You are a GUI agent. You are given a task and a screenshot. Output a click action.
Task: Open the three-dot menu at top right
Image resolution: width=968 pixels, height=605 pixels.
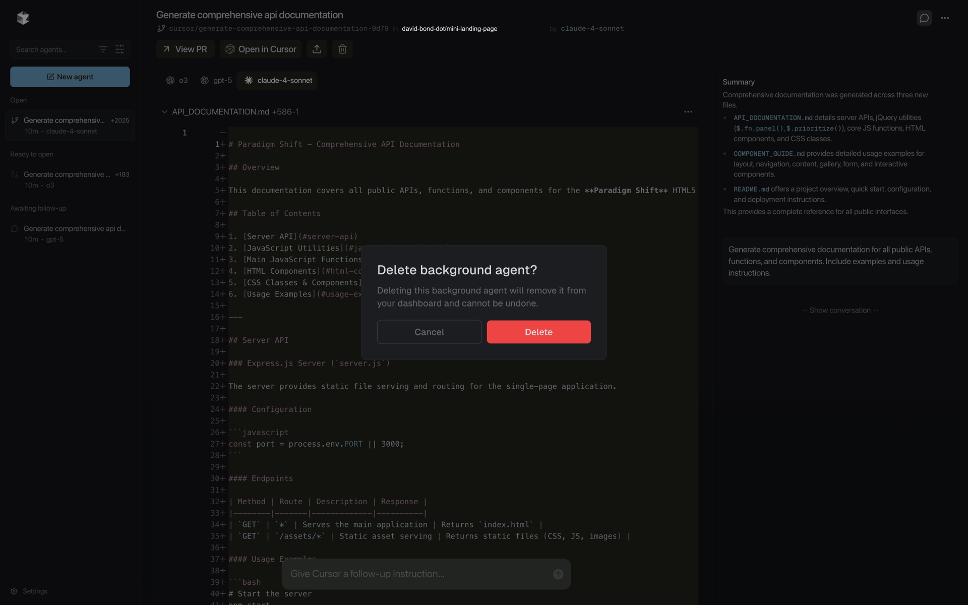coord(945,18)
